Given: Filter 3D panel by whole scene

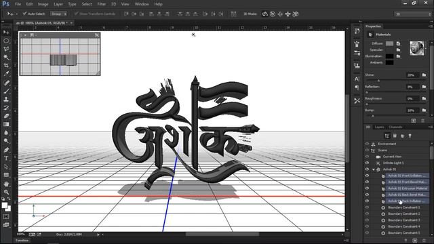Looking at the screenshot, I should [x=387, y=136].
